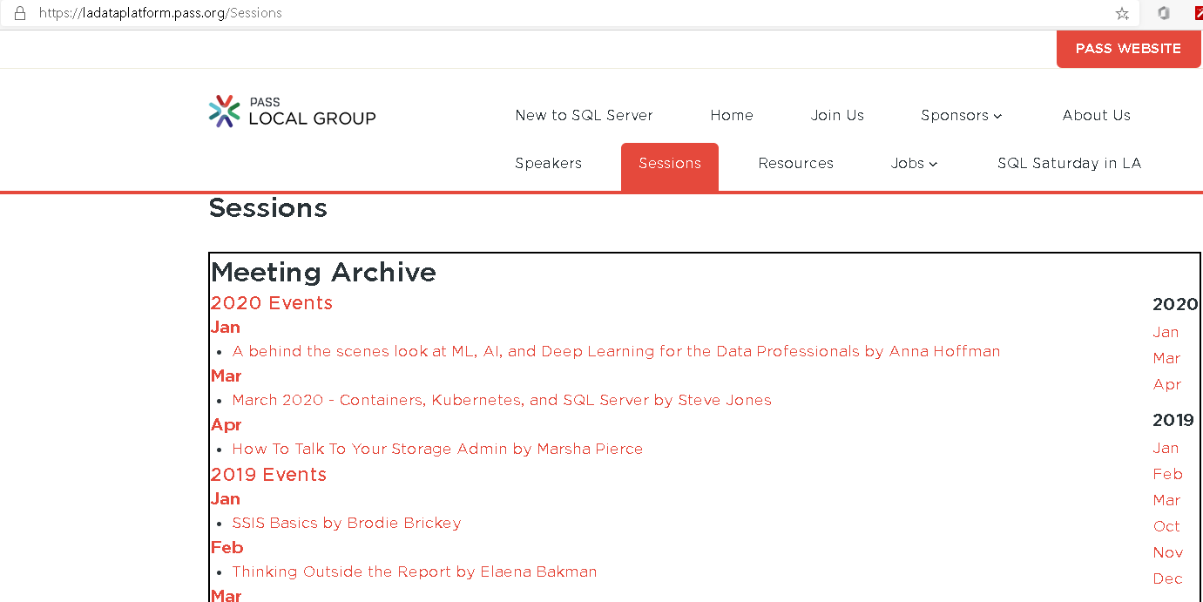Open the Office browser extension icon
This screenshot has width=1203, height=602.
[x=1163, y=13]
